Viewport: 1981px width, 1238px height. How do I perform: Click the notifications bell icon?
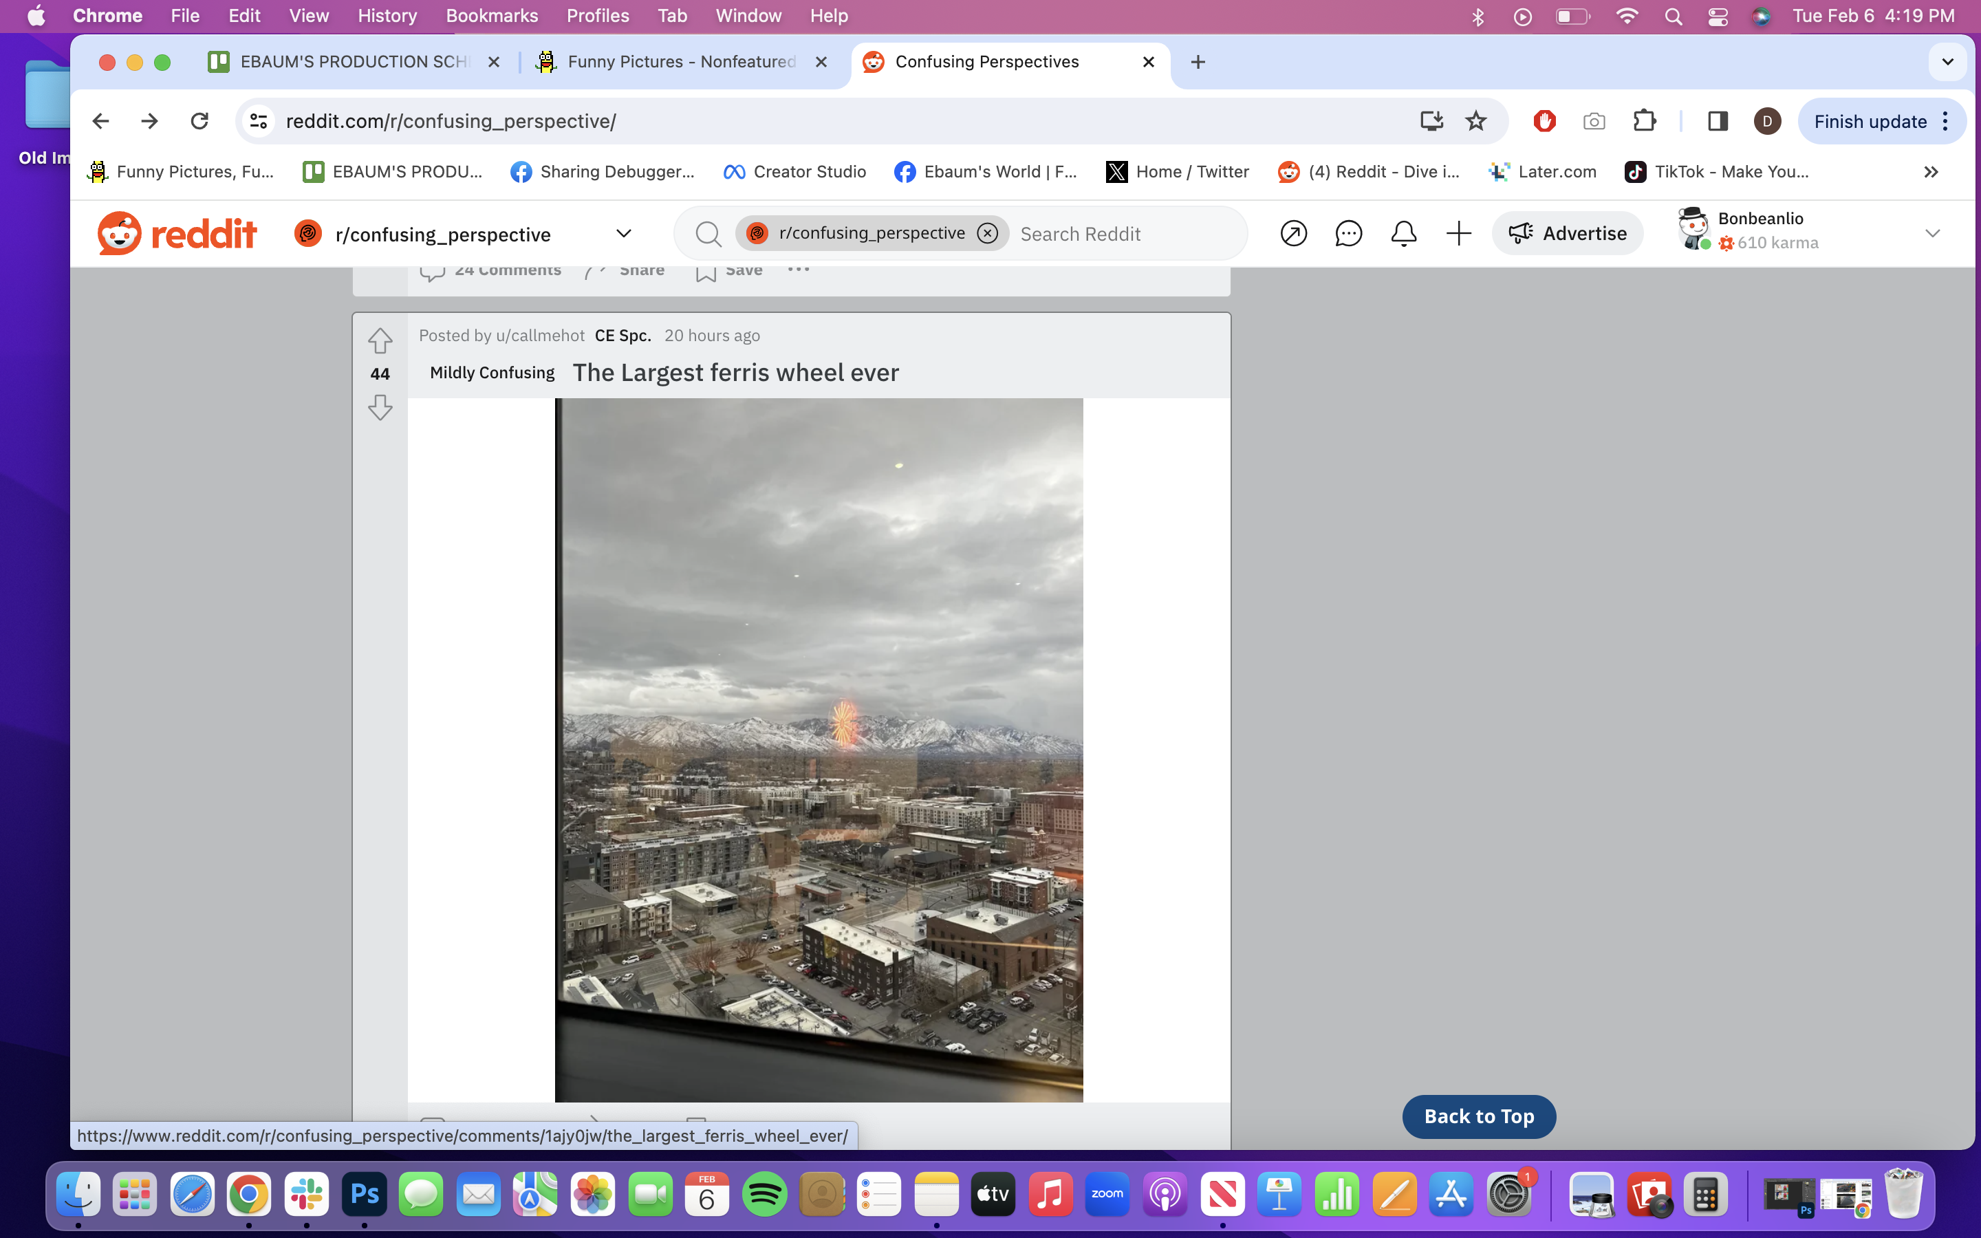(1403, 234)
